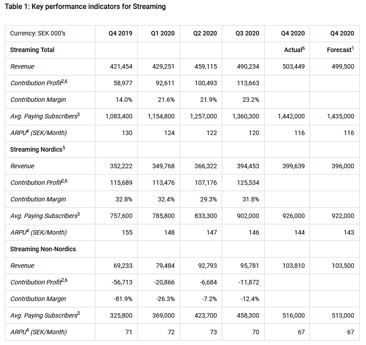Click the Q4 2019 column header
Image resolution: width=366 pixels, height=345 pixels.
[x=120, y=33]
